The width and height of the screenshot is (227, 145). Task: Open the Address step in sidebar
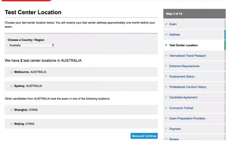[x=174, y=35]
